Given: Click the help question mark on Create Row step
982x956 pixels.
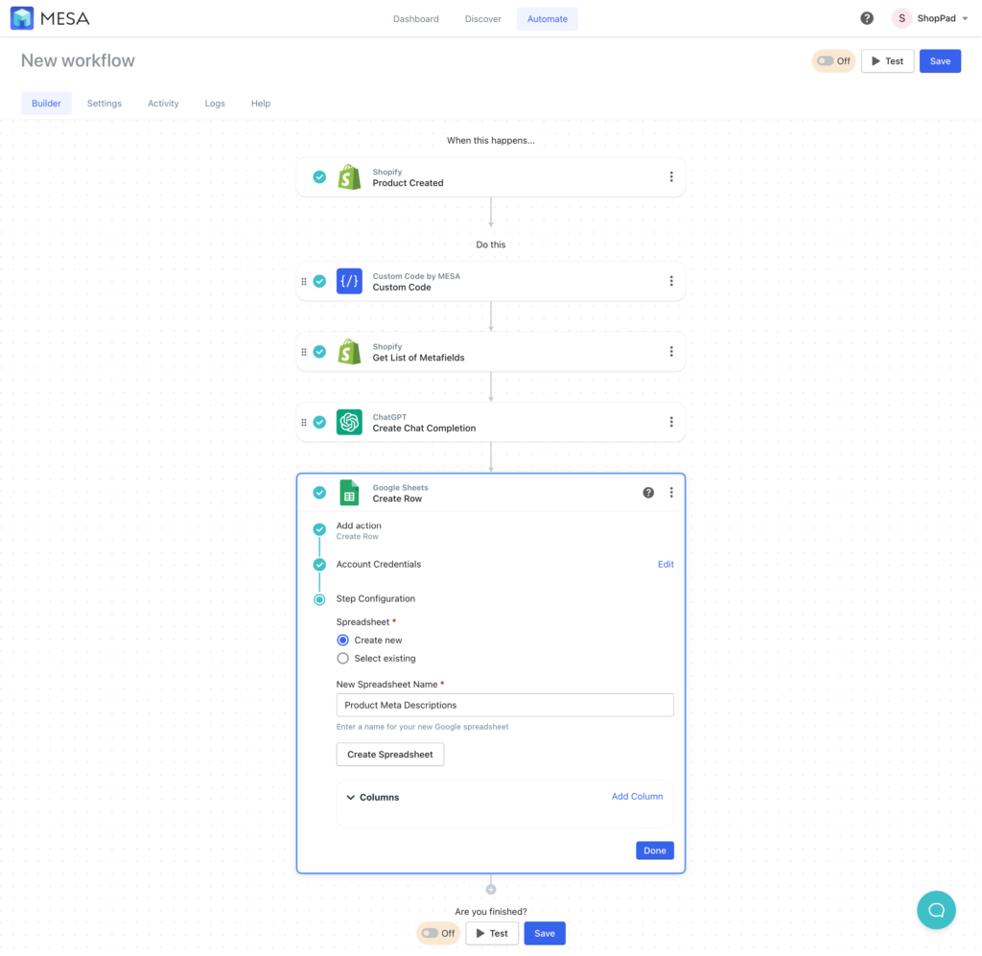Looking at the screenshot, I should tap(648, 492).
